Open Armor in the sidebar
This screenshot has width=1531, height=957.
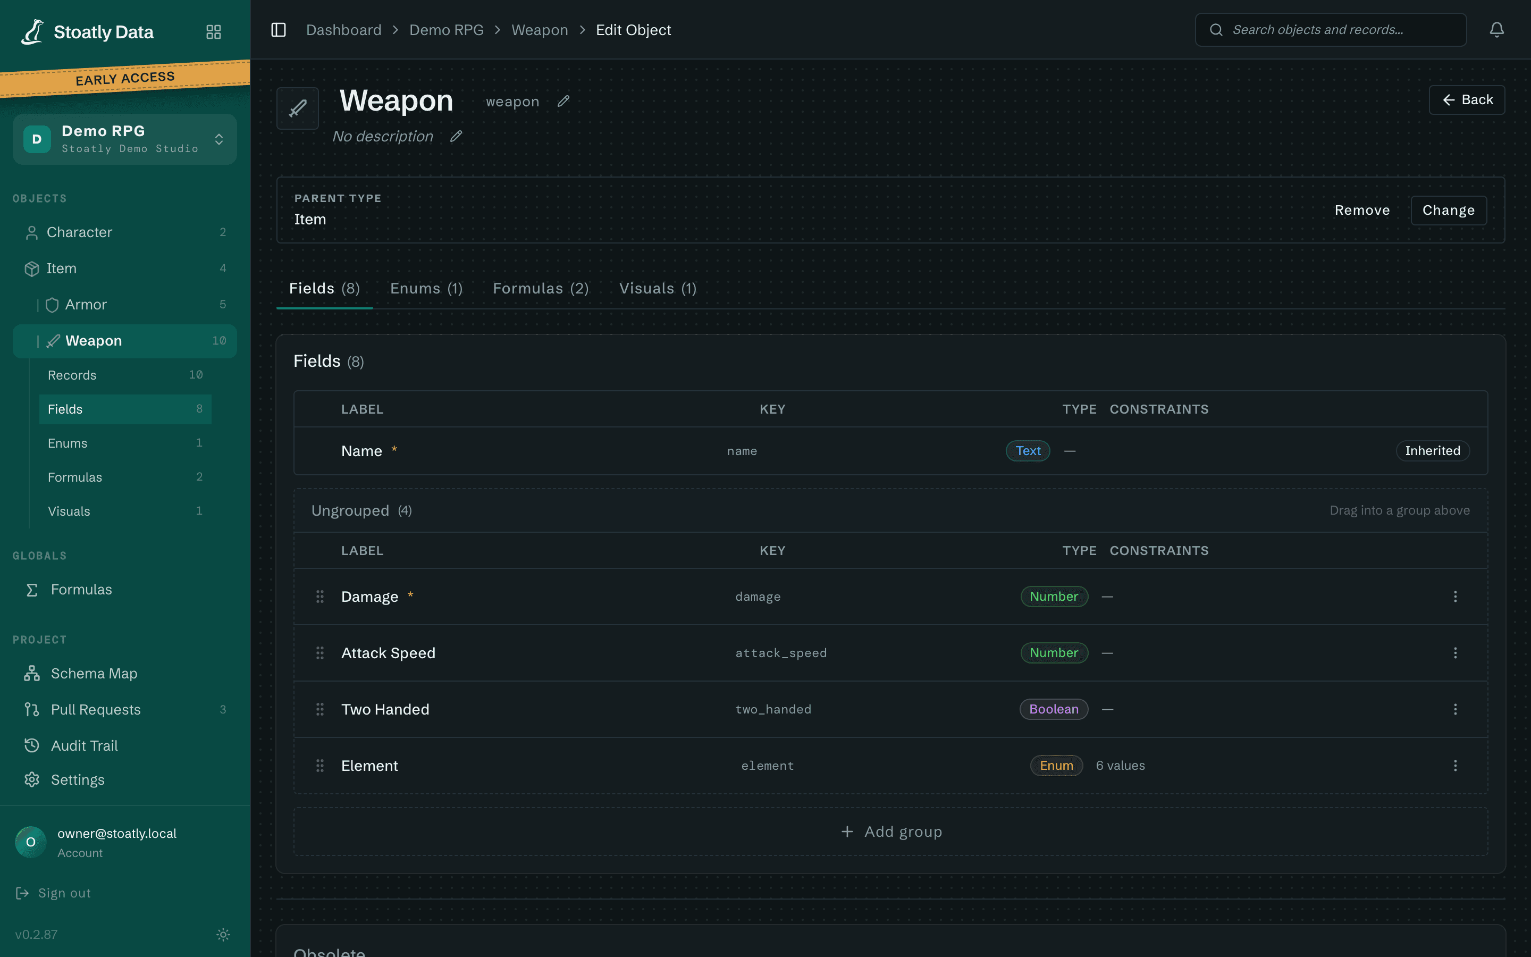coord(124,305)
